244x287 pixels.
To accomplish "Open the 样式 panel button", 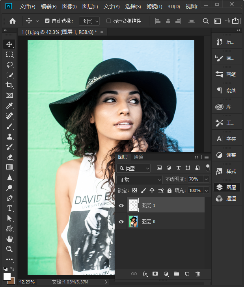I will coord(226,171).
